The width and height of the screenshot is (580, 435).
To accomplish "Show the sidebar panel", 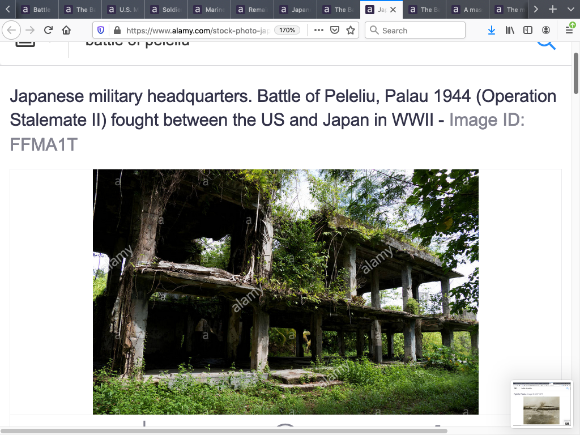I will tap(528, 31).
